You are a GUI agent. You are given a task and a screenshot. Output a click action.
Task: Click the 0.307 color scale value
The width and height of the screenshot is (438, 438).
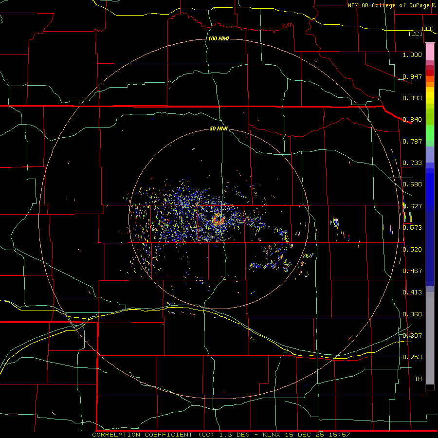412,335
